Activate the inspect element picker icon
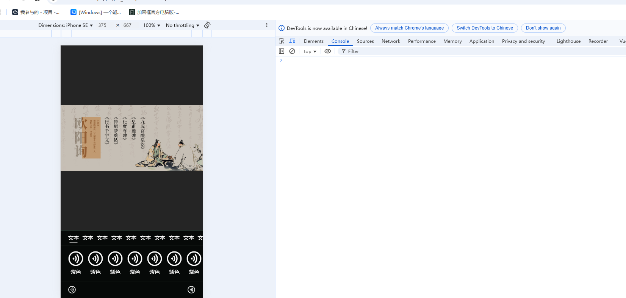The width and height of the screenshot is (626, 298). tap(282, 41)
